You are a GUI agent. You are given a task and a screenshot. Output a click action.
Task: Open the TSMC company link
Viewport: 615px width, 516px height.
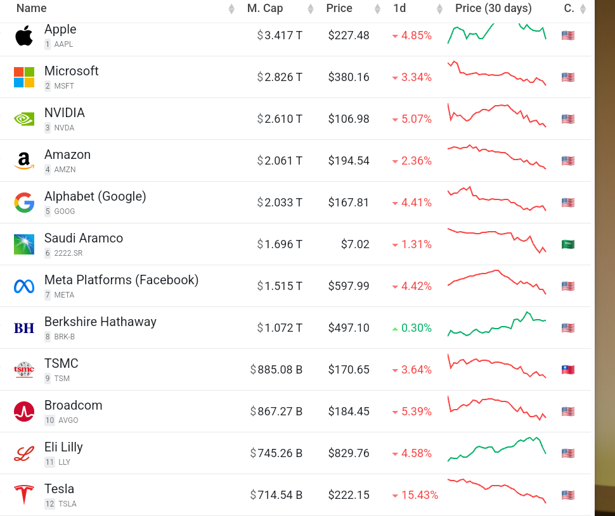click(x=61, y=363)
